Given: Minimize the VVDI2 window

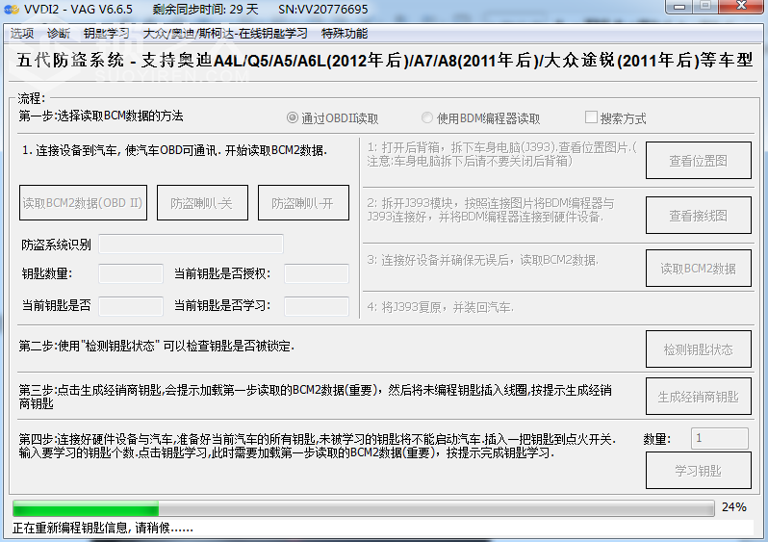Looking at the screenshot, I should pos(678,7).
